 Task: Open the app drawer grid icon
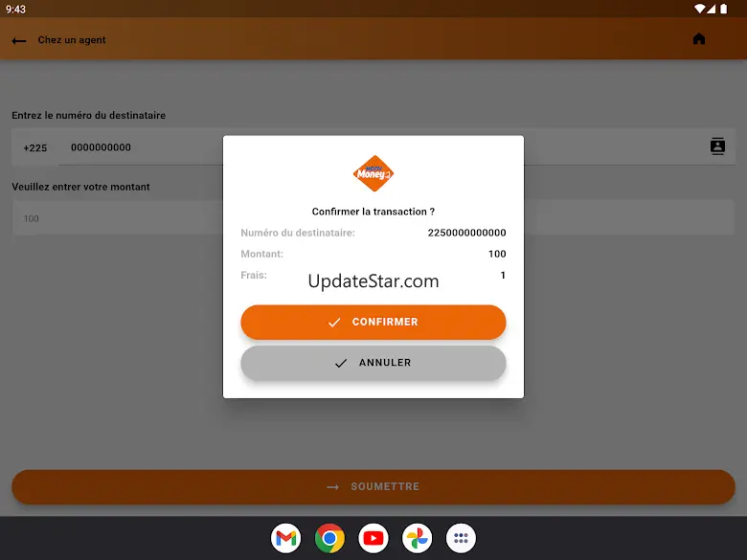pyautogui.click(x=461, y=538)
